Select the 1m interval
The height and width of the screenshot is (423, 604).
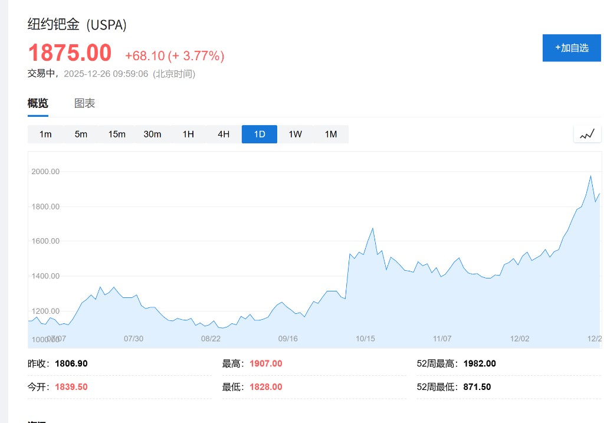click(45, 135)
